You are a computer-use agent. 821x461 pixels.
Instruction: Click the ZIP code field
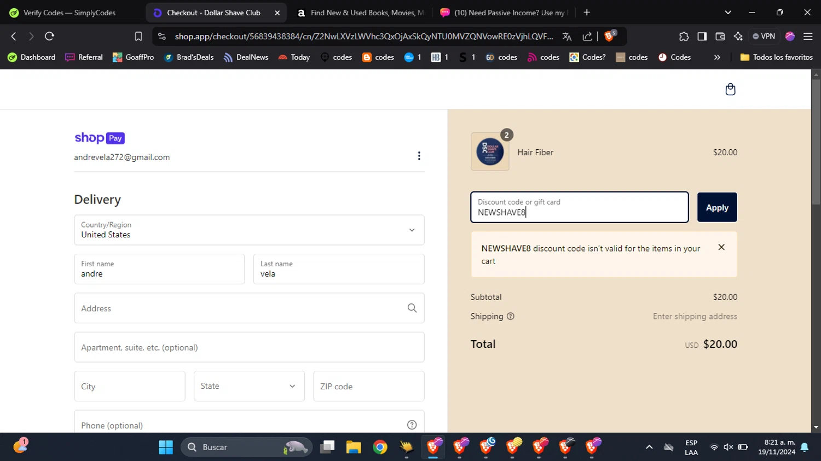pyautogui.click(x=369, y=386)
